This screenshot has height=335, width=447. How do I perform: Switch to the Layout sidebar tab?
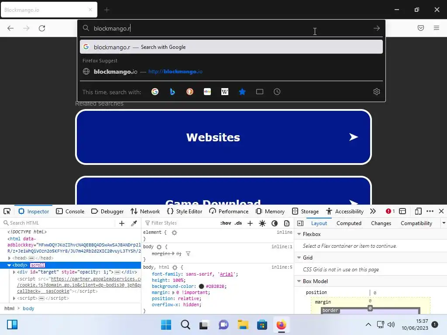coord(319,223)
